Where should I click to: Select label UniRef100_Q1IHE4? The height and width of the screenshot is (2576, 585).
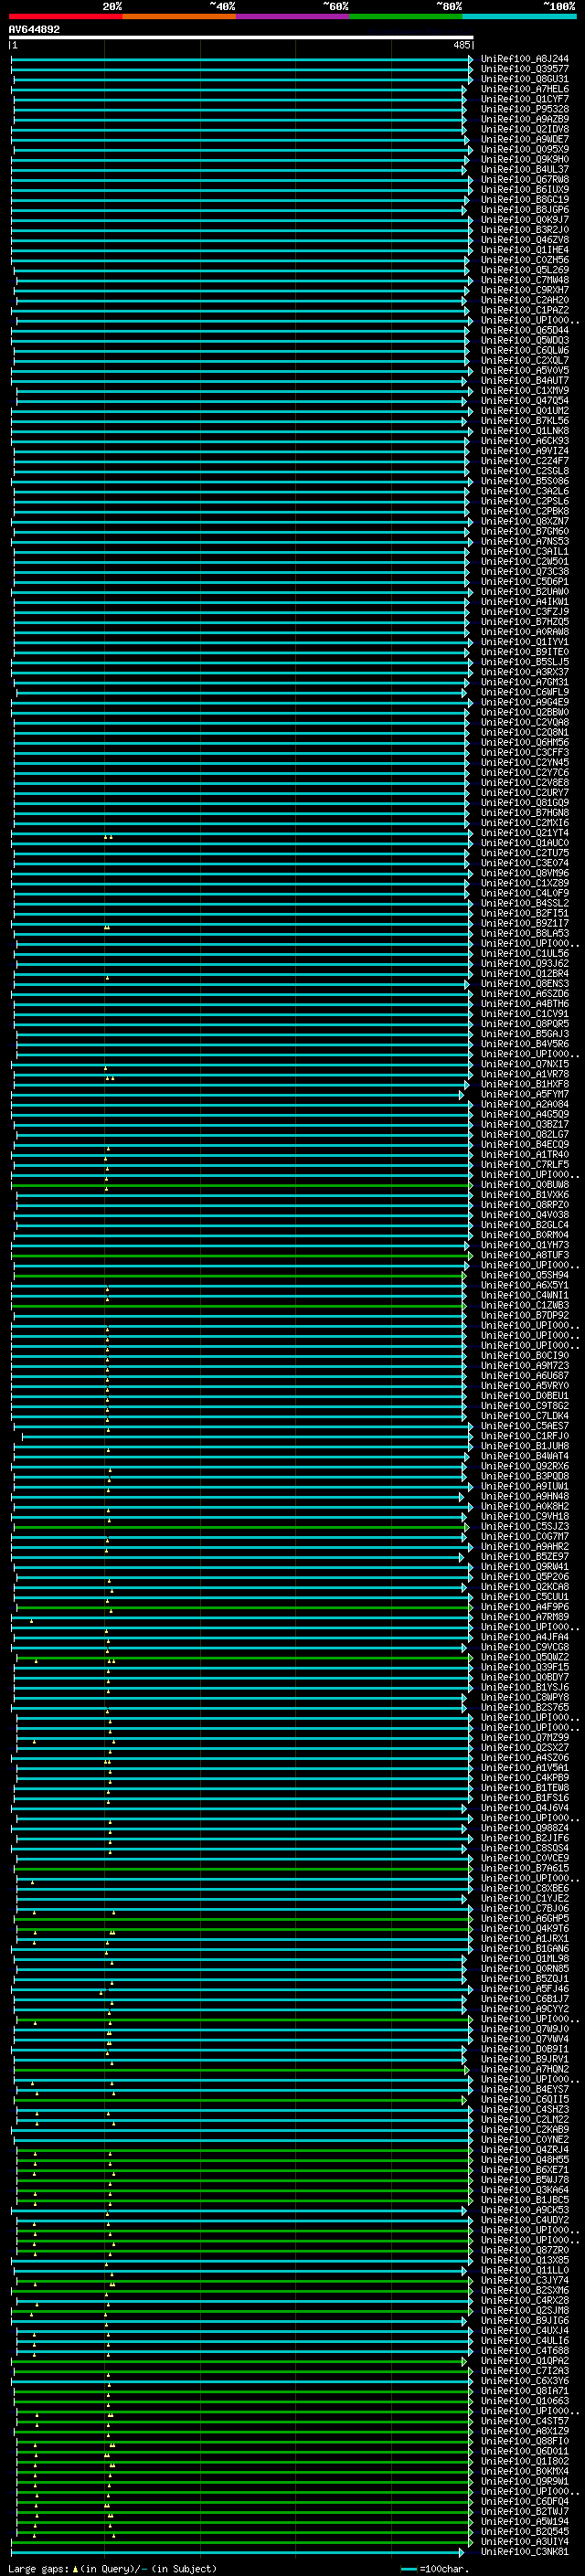click(x=524, y=250)
